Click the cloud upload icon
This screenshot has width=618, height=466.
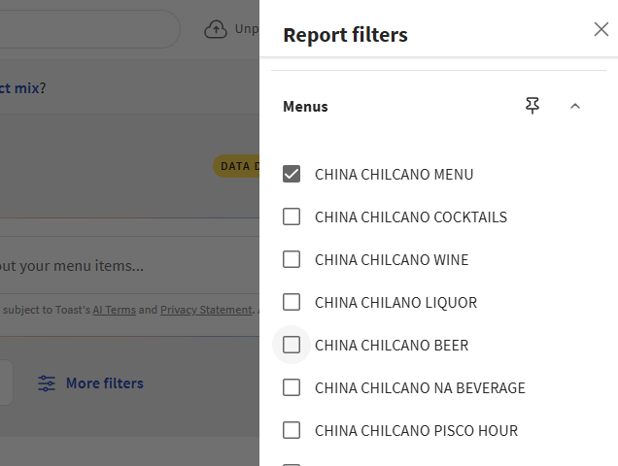coord(216,29)
